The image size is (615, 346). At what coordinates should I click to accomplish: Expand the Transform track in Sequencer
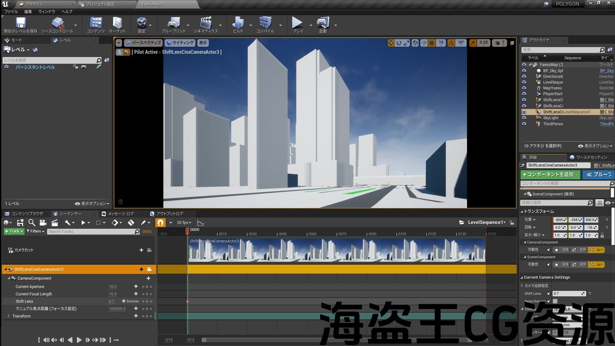tap(9, 316)
